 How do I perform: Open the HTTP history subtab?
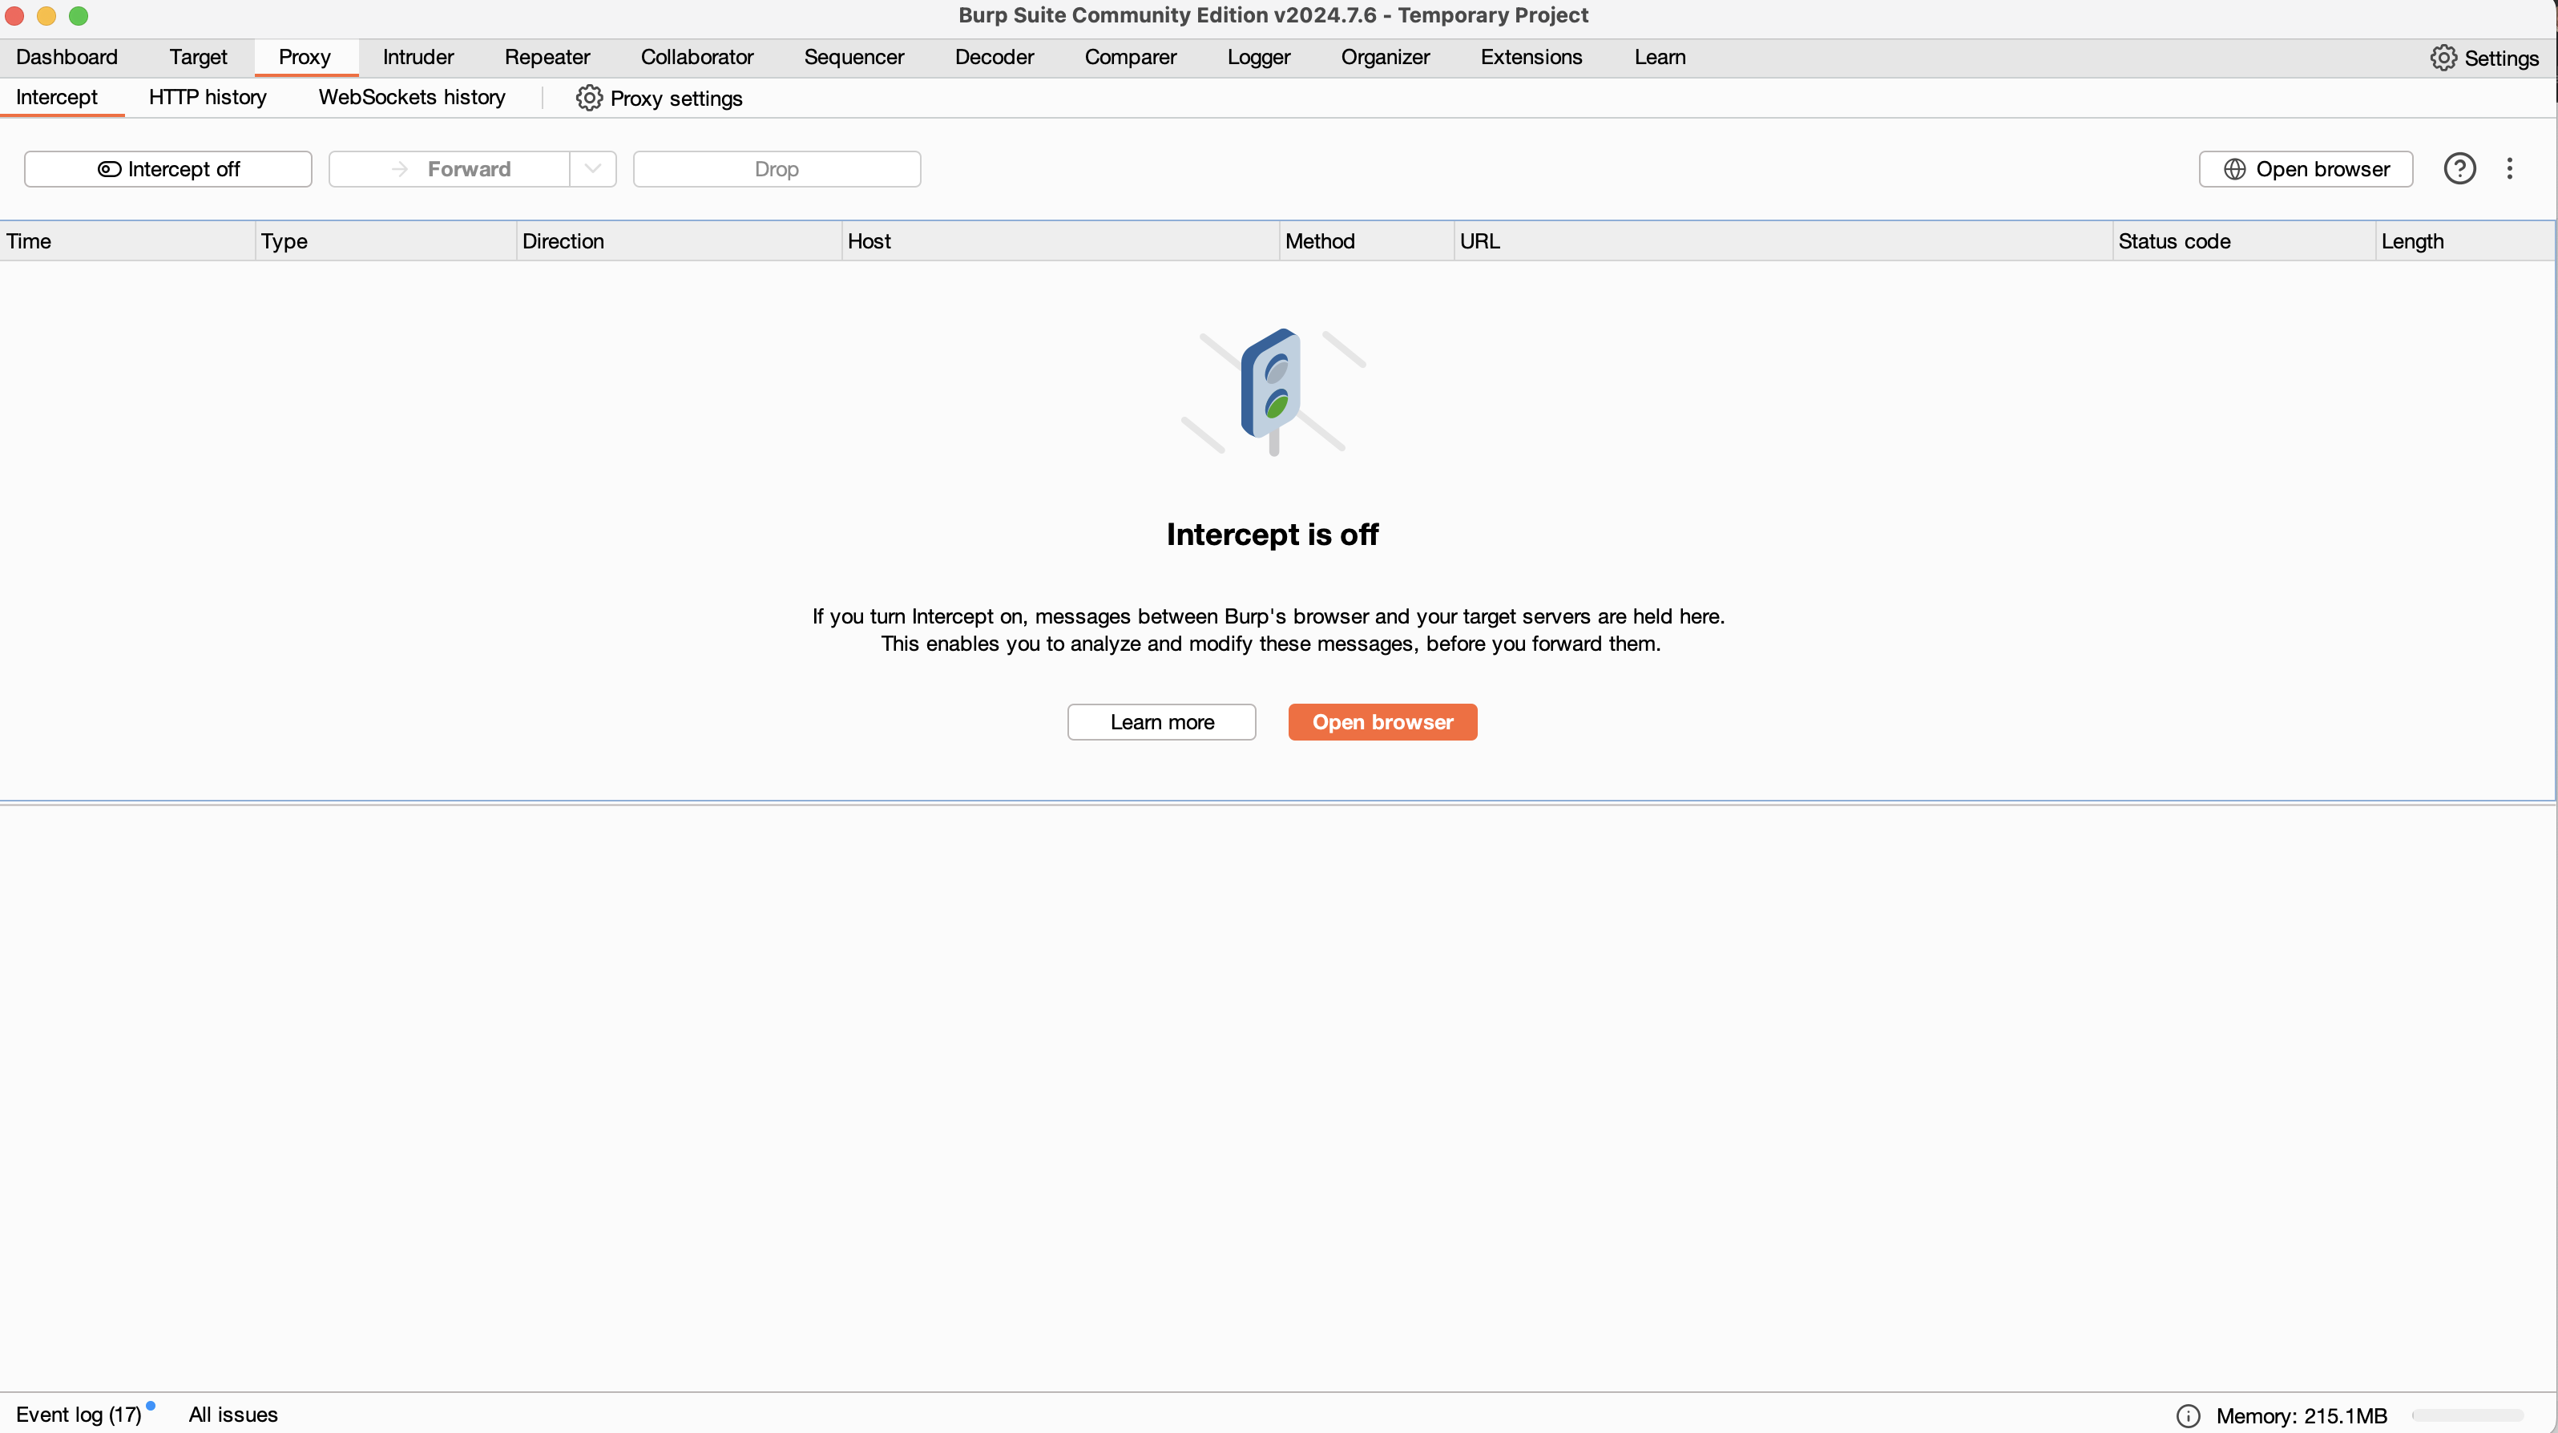(208, 97)
